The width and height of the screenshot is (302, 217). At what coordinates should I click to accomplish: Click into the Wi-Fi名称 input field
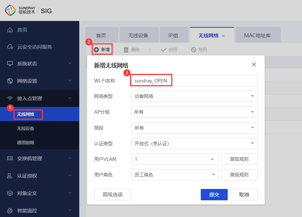coord(194,81)
